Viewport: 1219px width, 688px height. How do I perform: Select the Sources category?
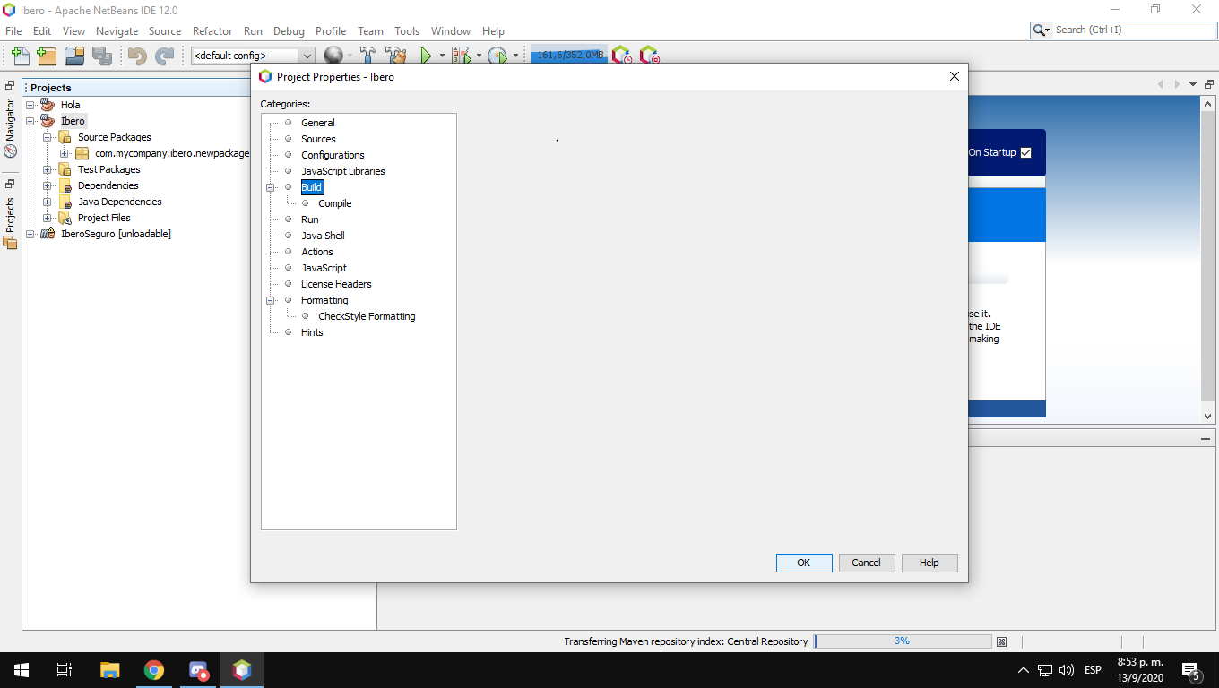click(x=318, y=139)
